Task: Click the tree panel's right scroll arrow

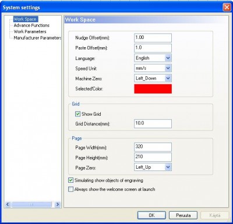Action: [x=58, y=204]
